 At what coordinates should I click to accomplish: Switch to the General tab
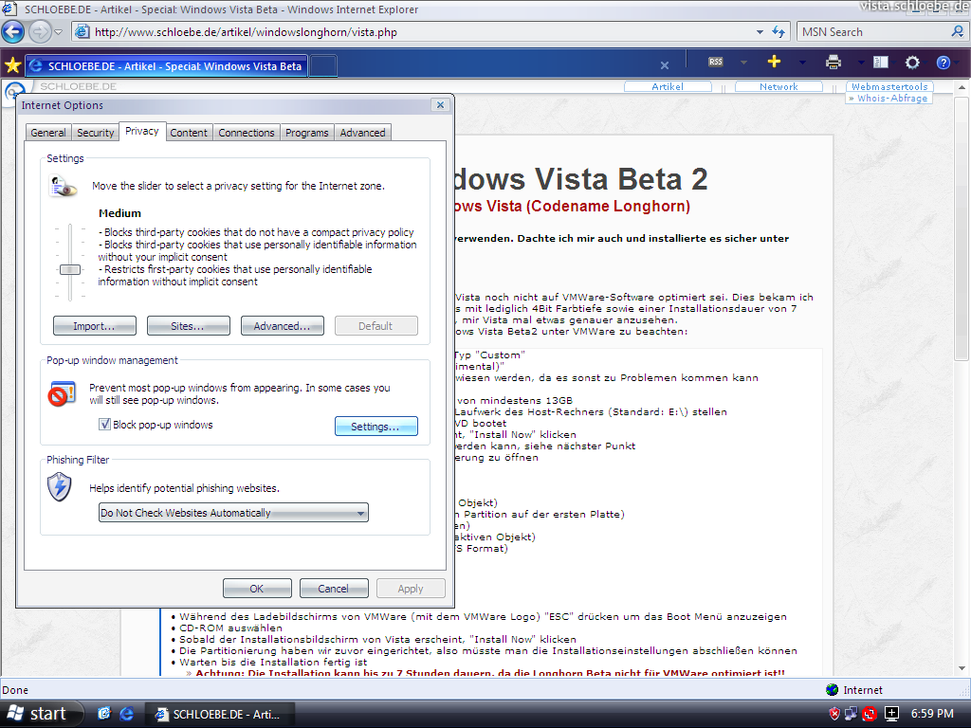pos(47,133)
